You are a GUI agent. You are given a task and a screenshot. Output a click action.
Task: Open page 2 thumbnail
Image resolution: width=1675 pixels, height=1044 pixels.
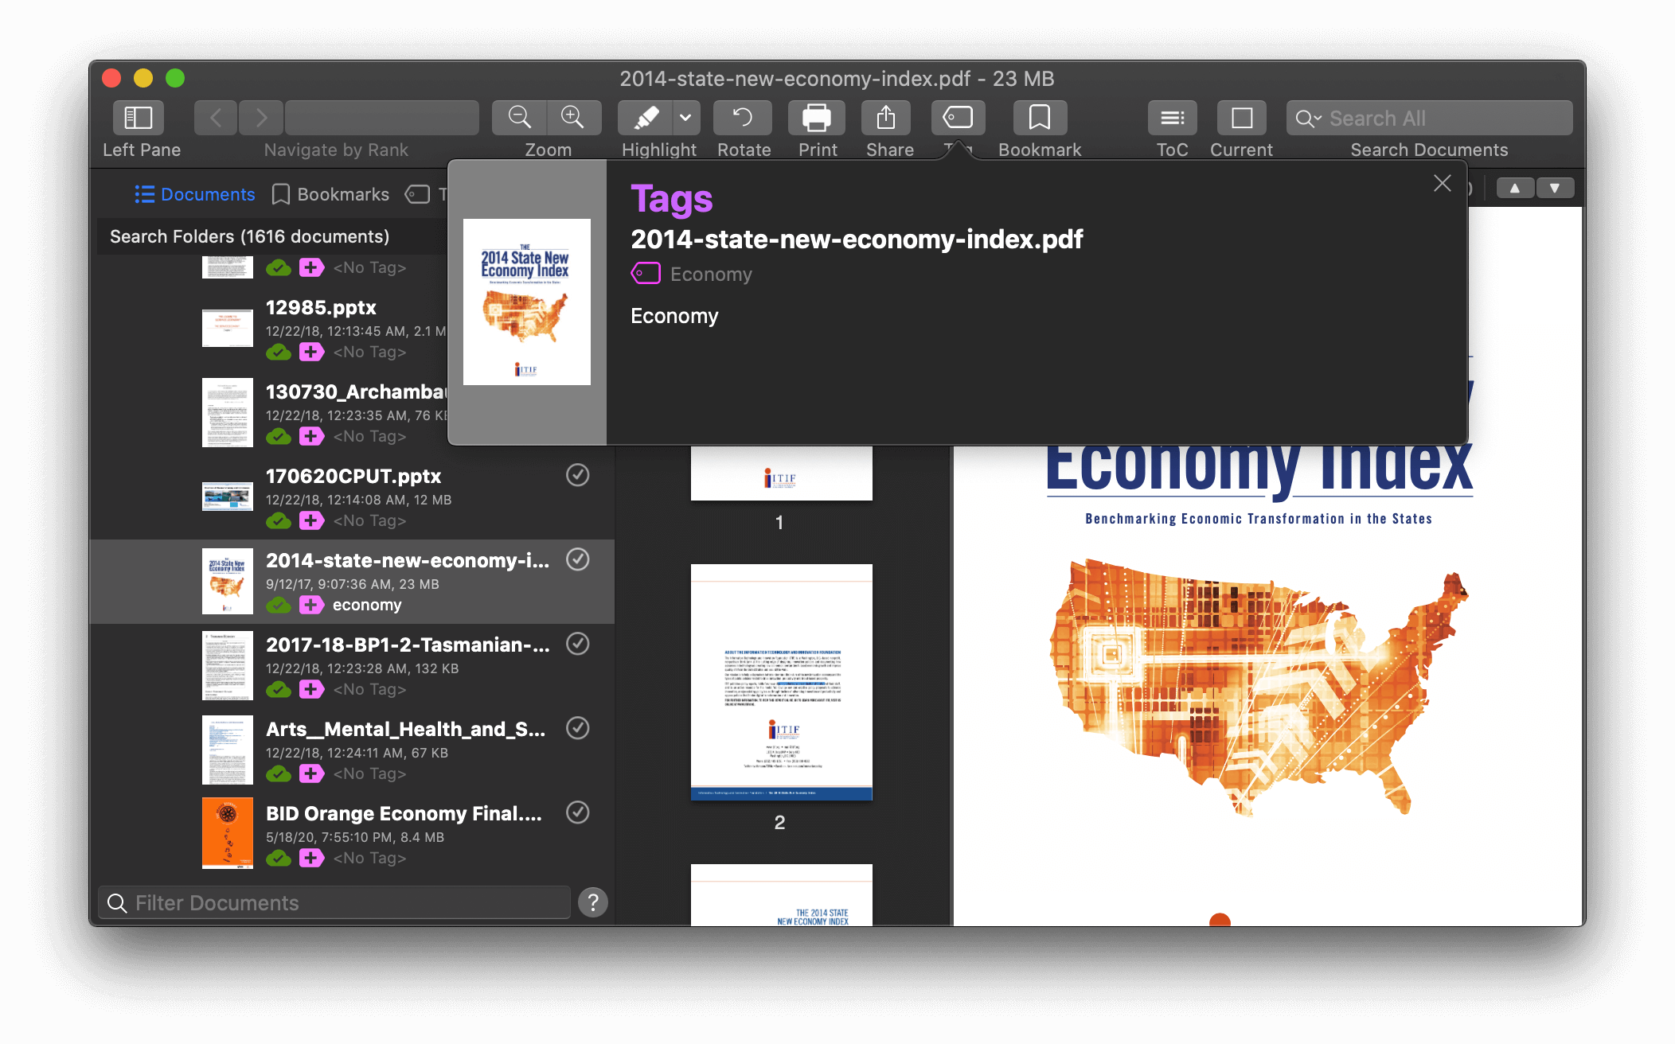(x=781, y=682)
